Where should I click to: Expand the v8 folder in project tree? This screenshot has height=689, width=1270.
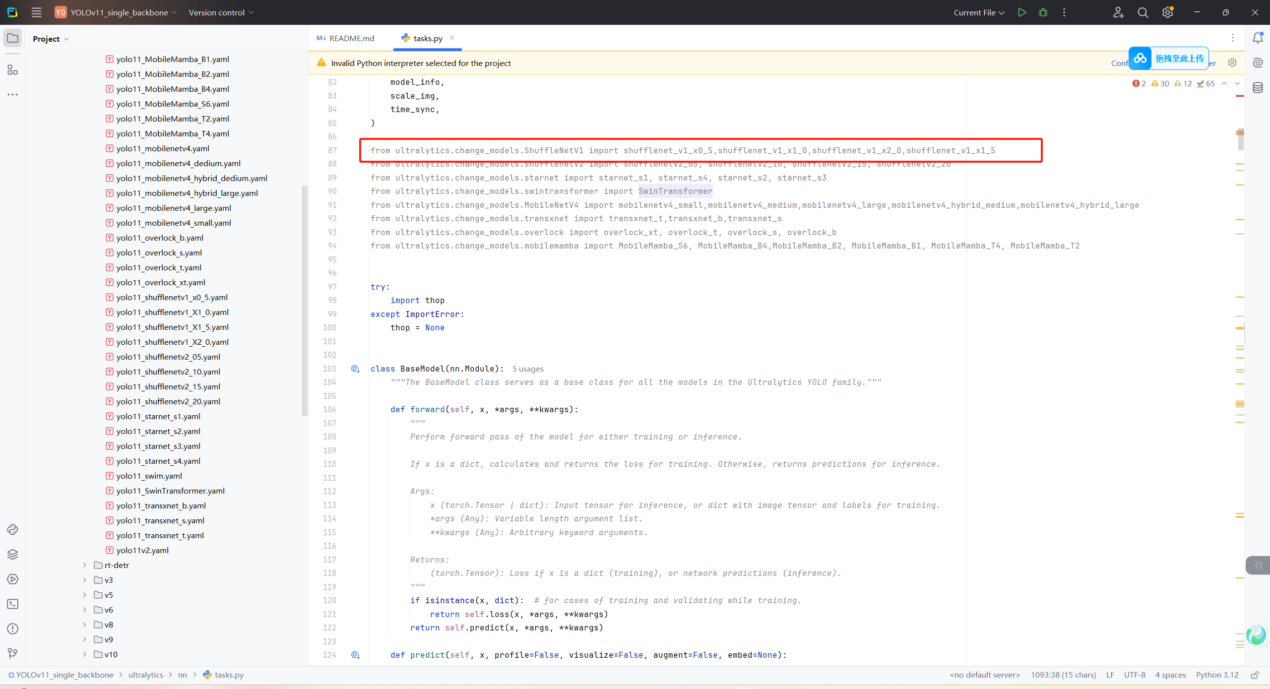85,625
